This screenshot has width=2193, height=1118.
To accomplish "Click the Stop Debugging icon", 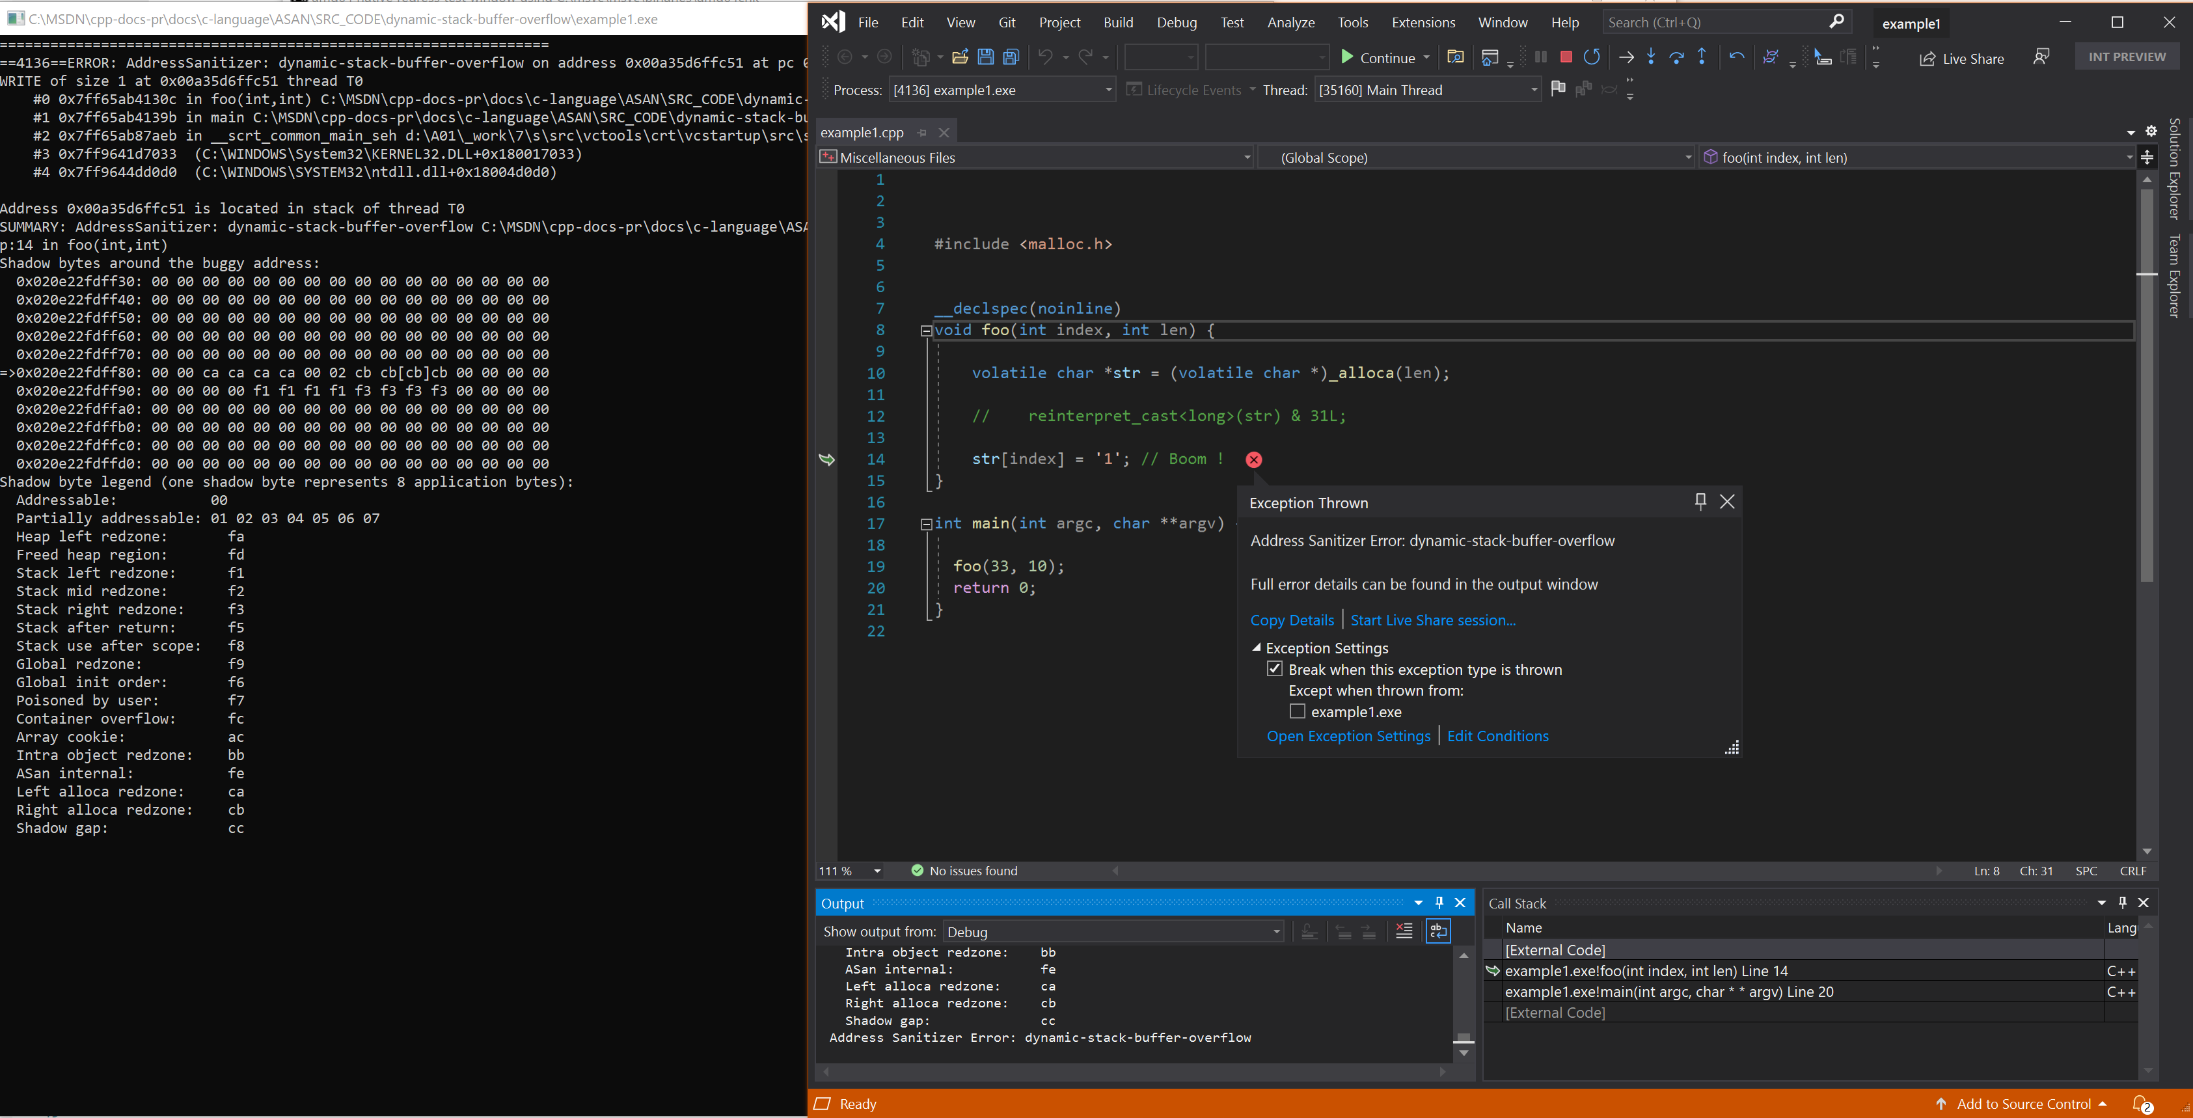I will [1566, 57].
